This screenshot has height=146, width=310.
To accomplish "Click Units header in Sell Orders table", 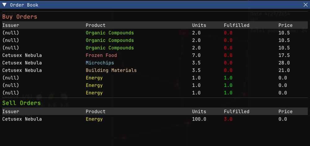I will click(x=199, y=112).
